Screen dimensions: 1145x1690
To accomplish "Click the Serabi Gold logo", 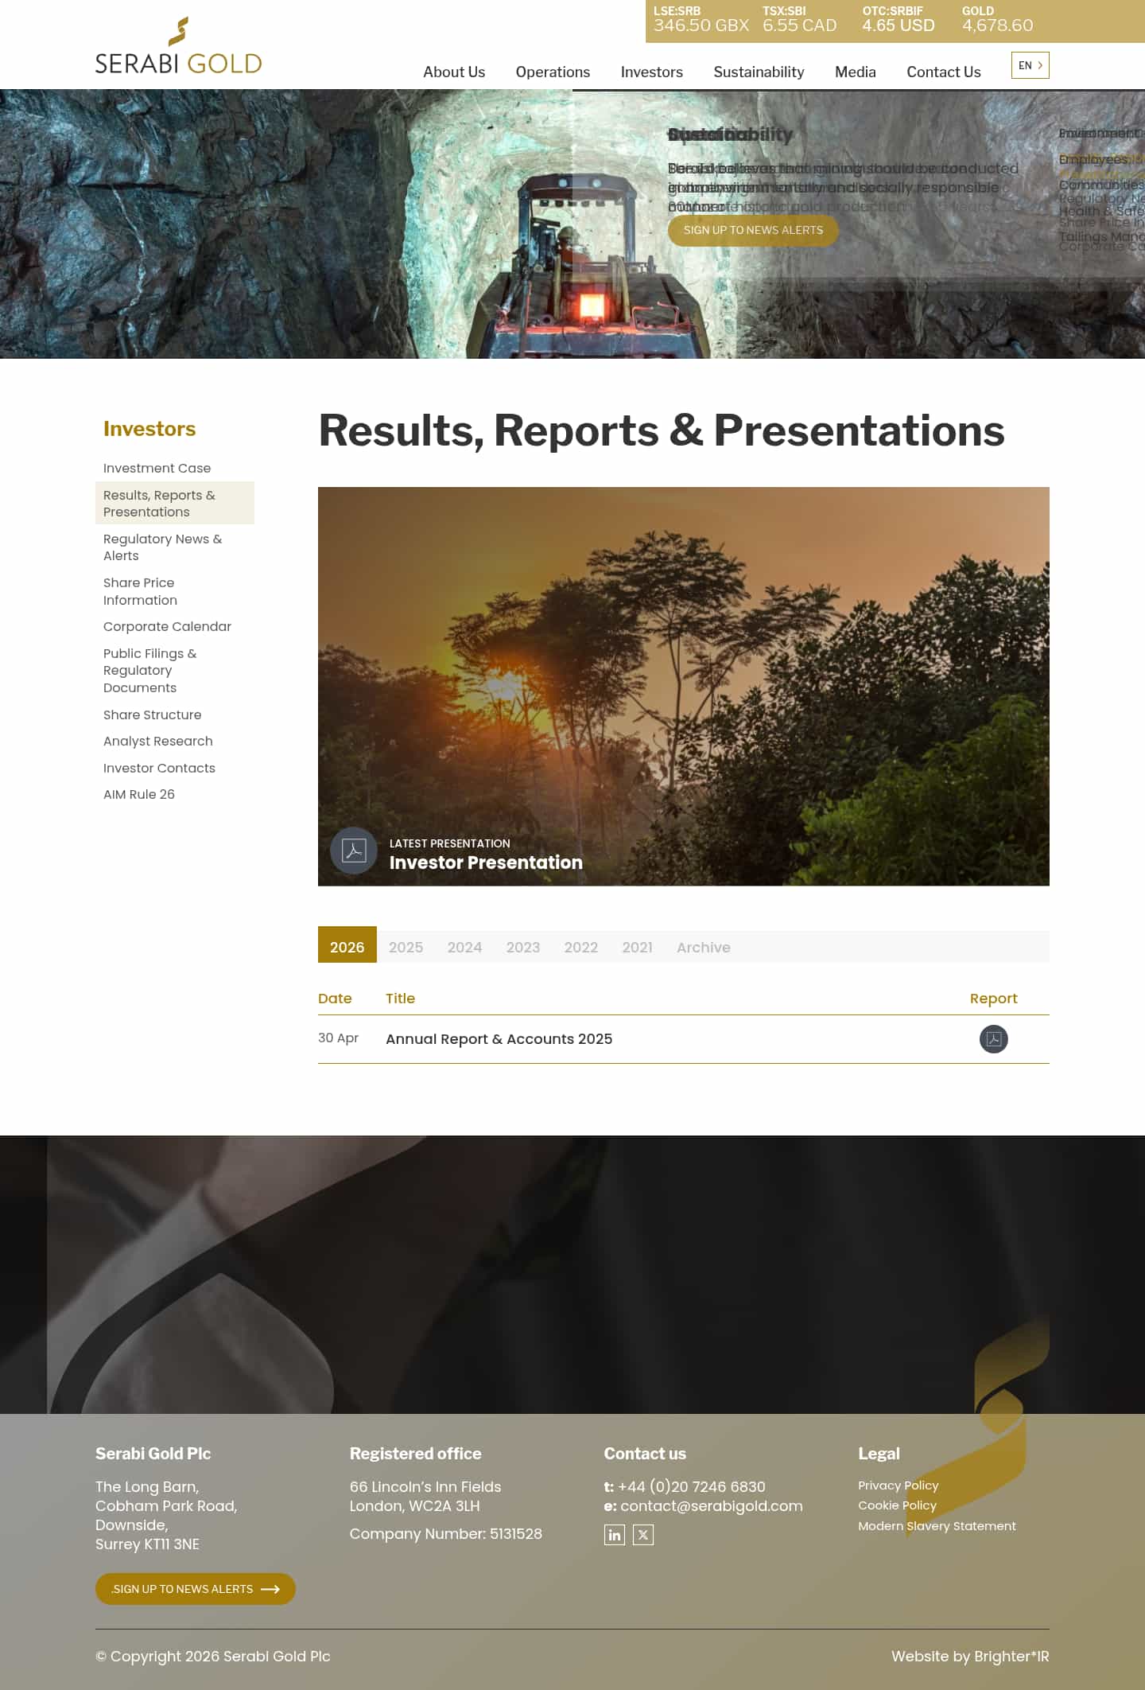I will (178, 46).
